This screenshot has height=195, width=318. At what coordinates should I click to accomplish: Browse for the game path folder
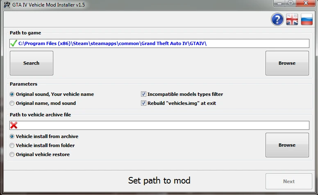pyautogui.click(x=287, y=63)
